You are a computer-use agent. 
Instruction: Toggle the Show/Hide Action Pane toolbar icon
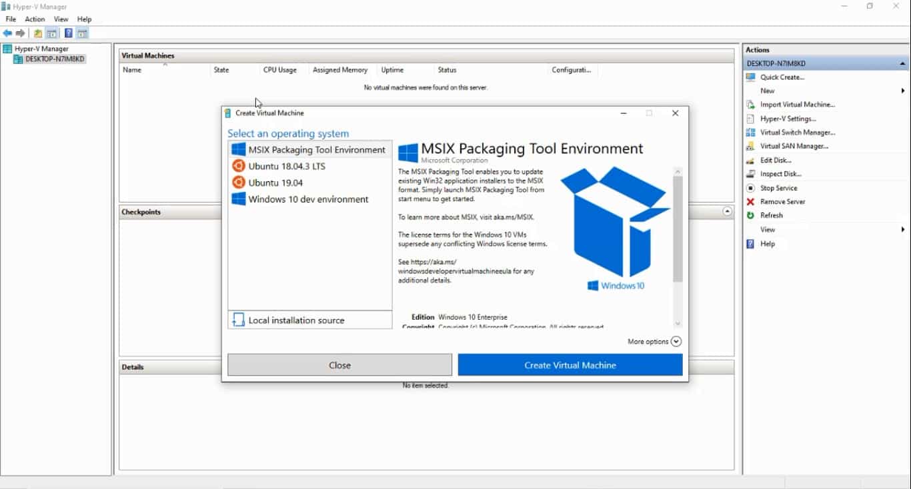click(82, 33)
